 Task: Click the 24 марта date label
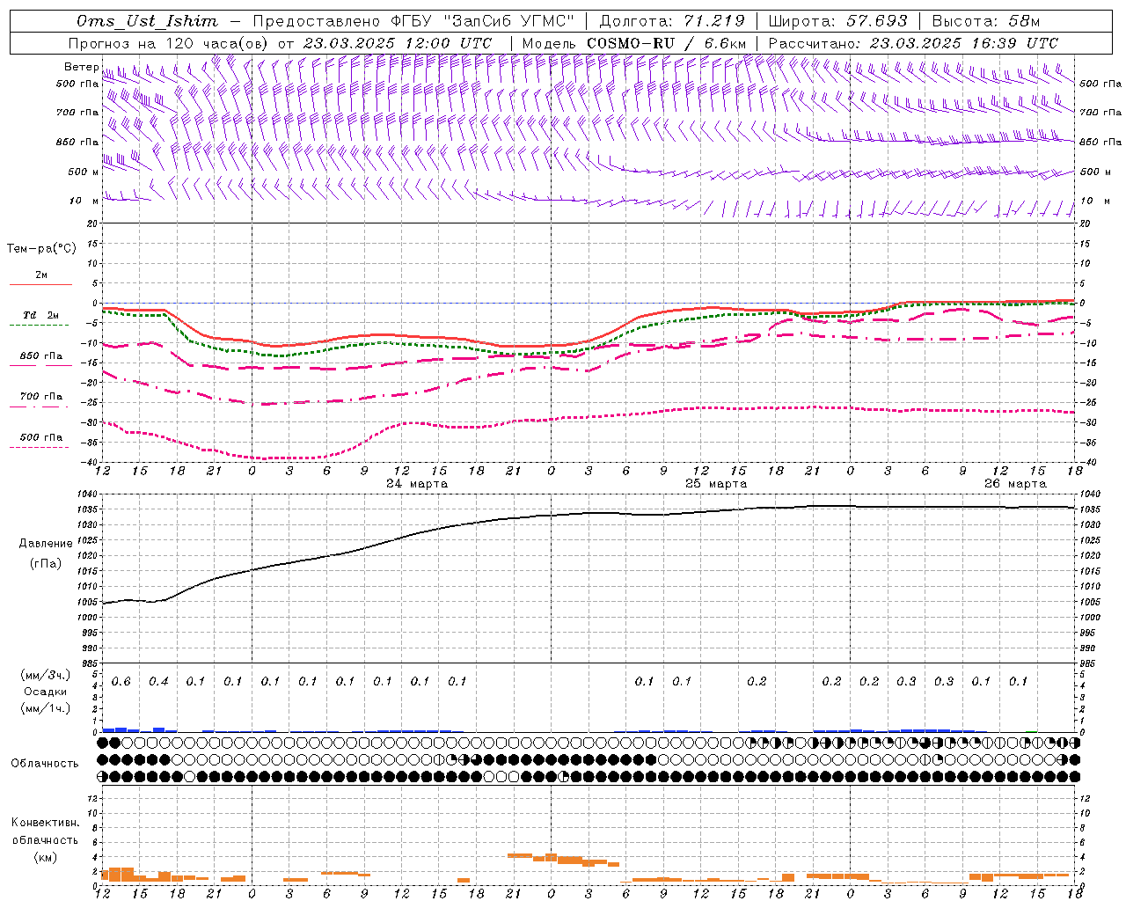(x=417, y=484)
